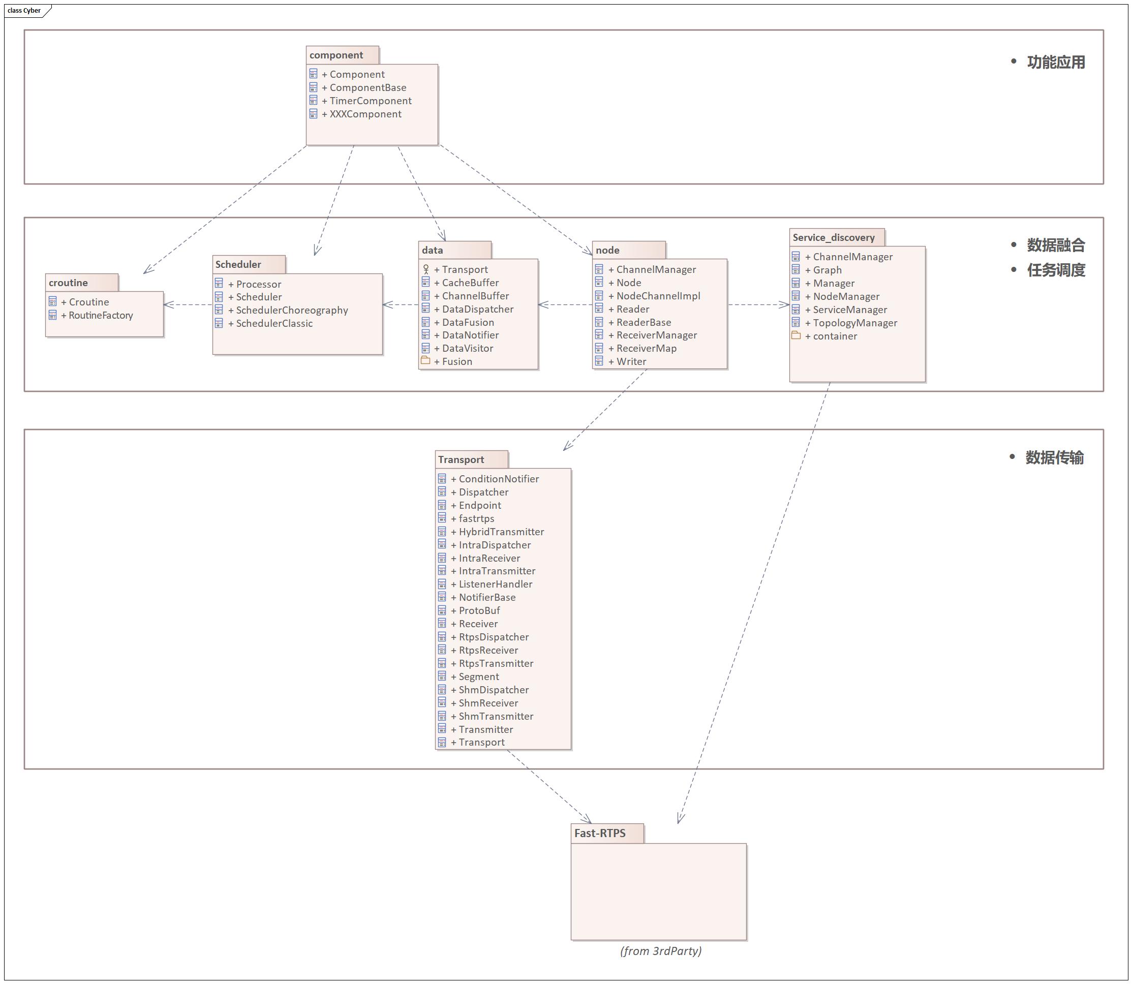Select the + ReceiverManager entry
Viewport: 1132px width, 984px height.
pos(653,335)
